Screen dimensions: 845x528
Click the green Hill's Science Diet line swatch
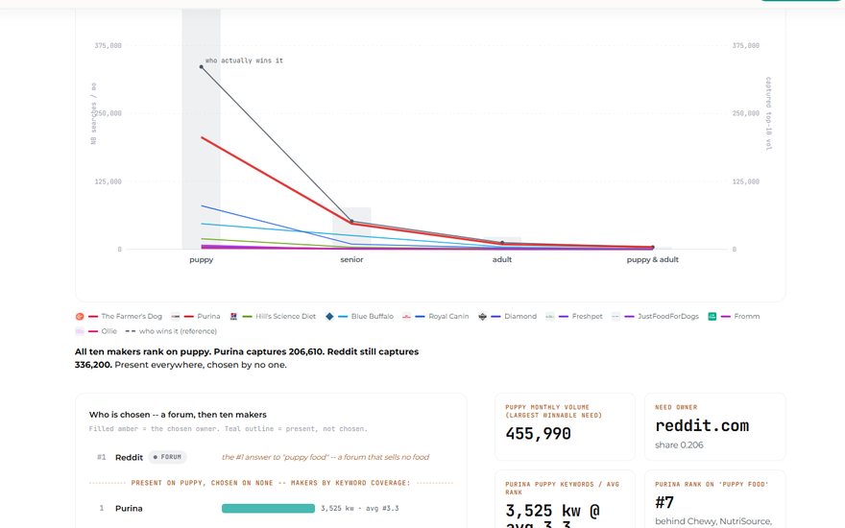tap(247, 316)
